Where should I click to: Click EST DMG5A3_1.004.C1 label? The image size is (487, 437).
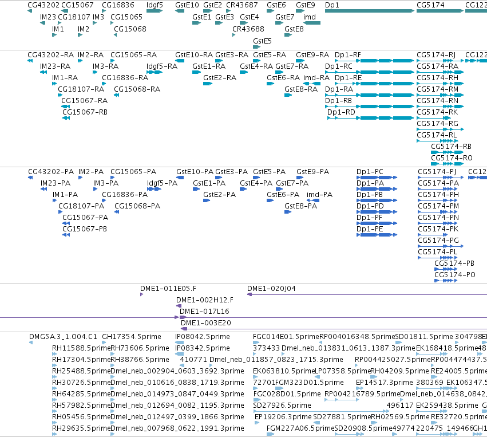pos(63,337)
